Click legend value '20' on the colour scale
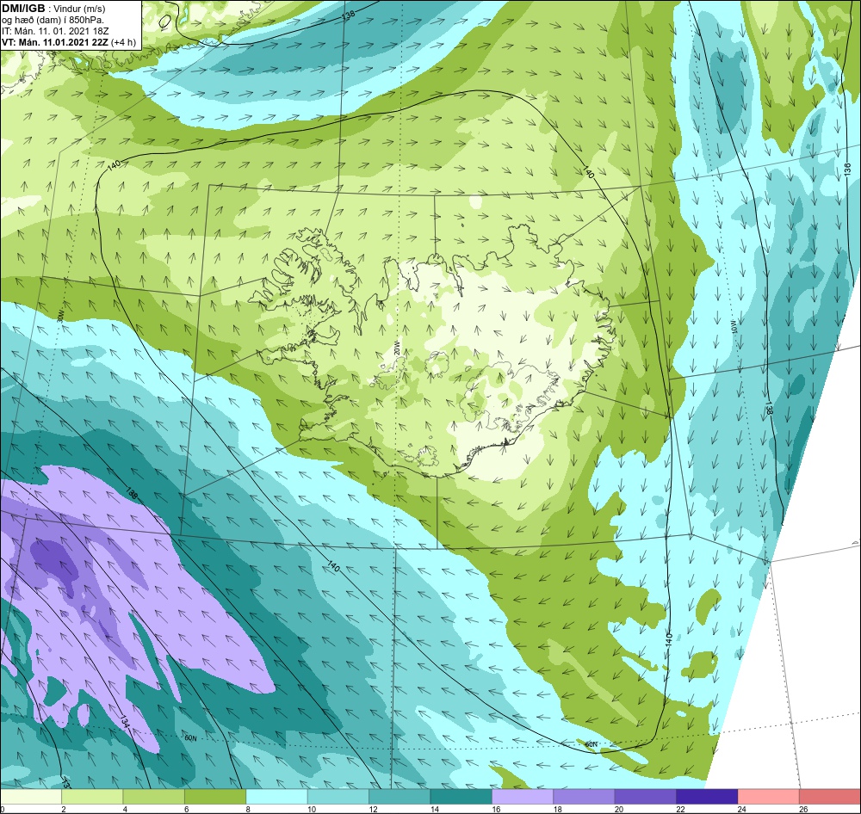This screenshot has height=814, width=861. (619, 809)
